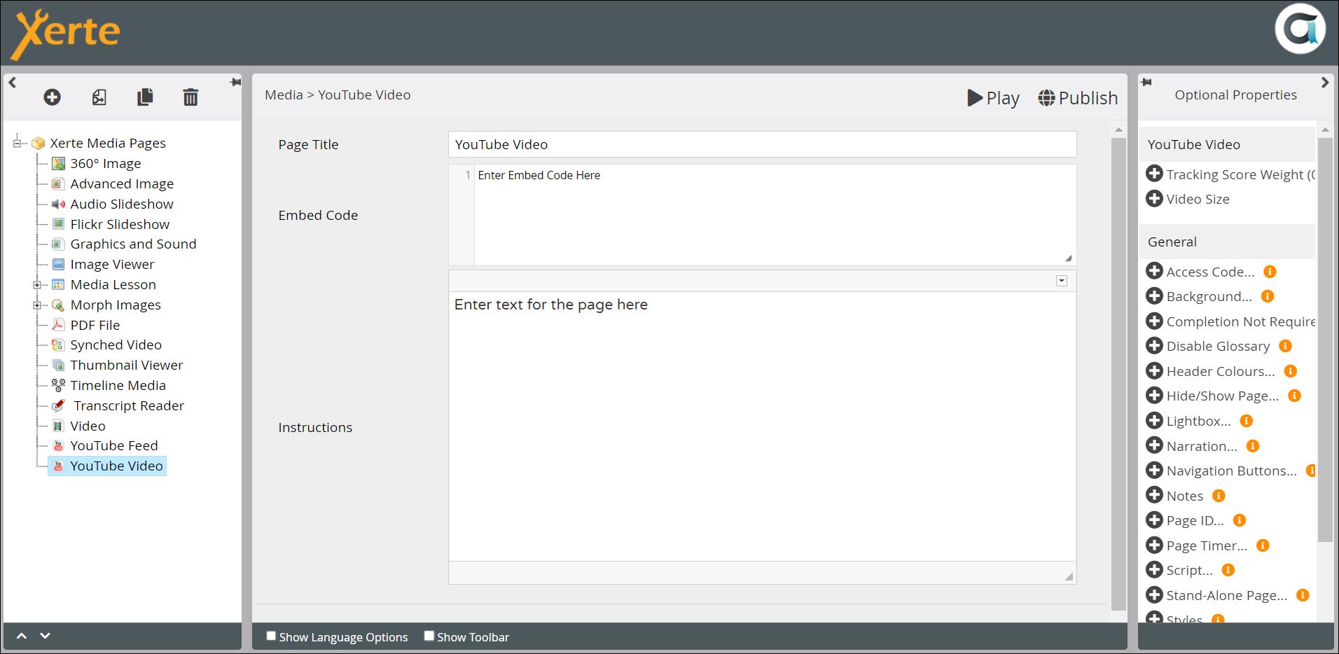Screen dimensions: 1339x654
Task: Add the Narration optional property
Action: pyautogui.click(x=1153, y=446)
